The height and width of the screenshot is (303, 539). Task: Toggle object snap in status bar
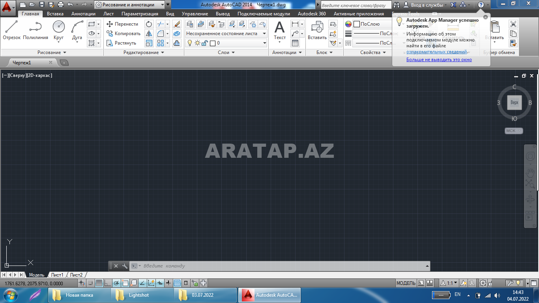pos(125,283)
